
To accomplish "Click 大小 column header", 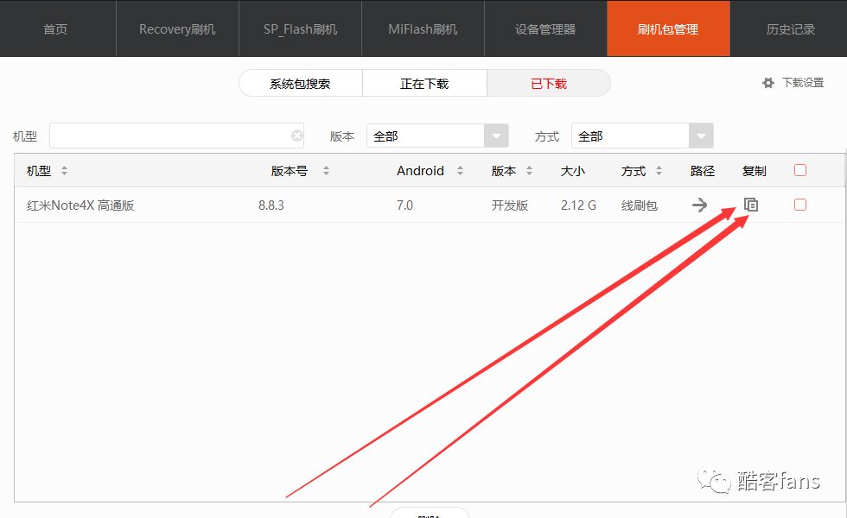I will (572, 171).
